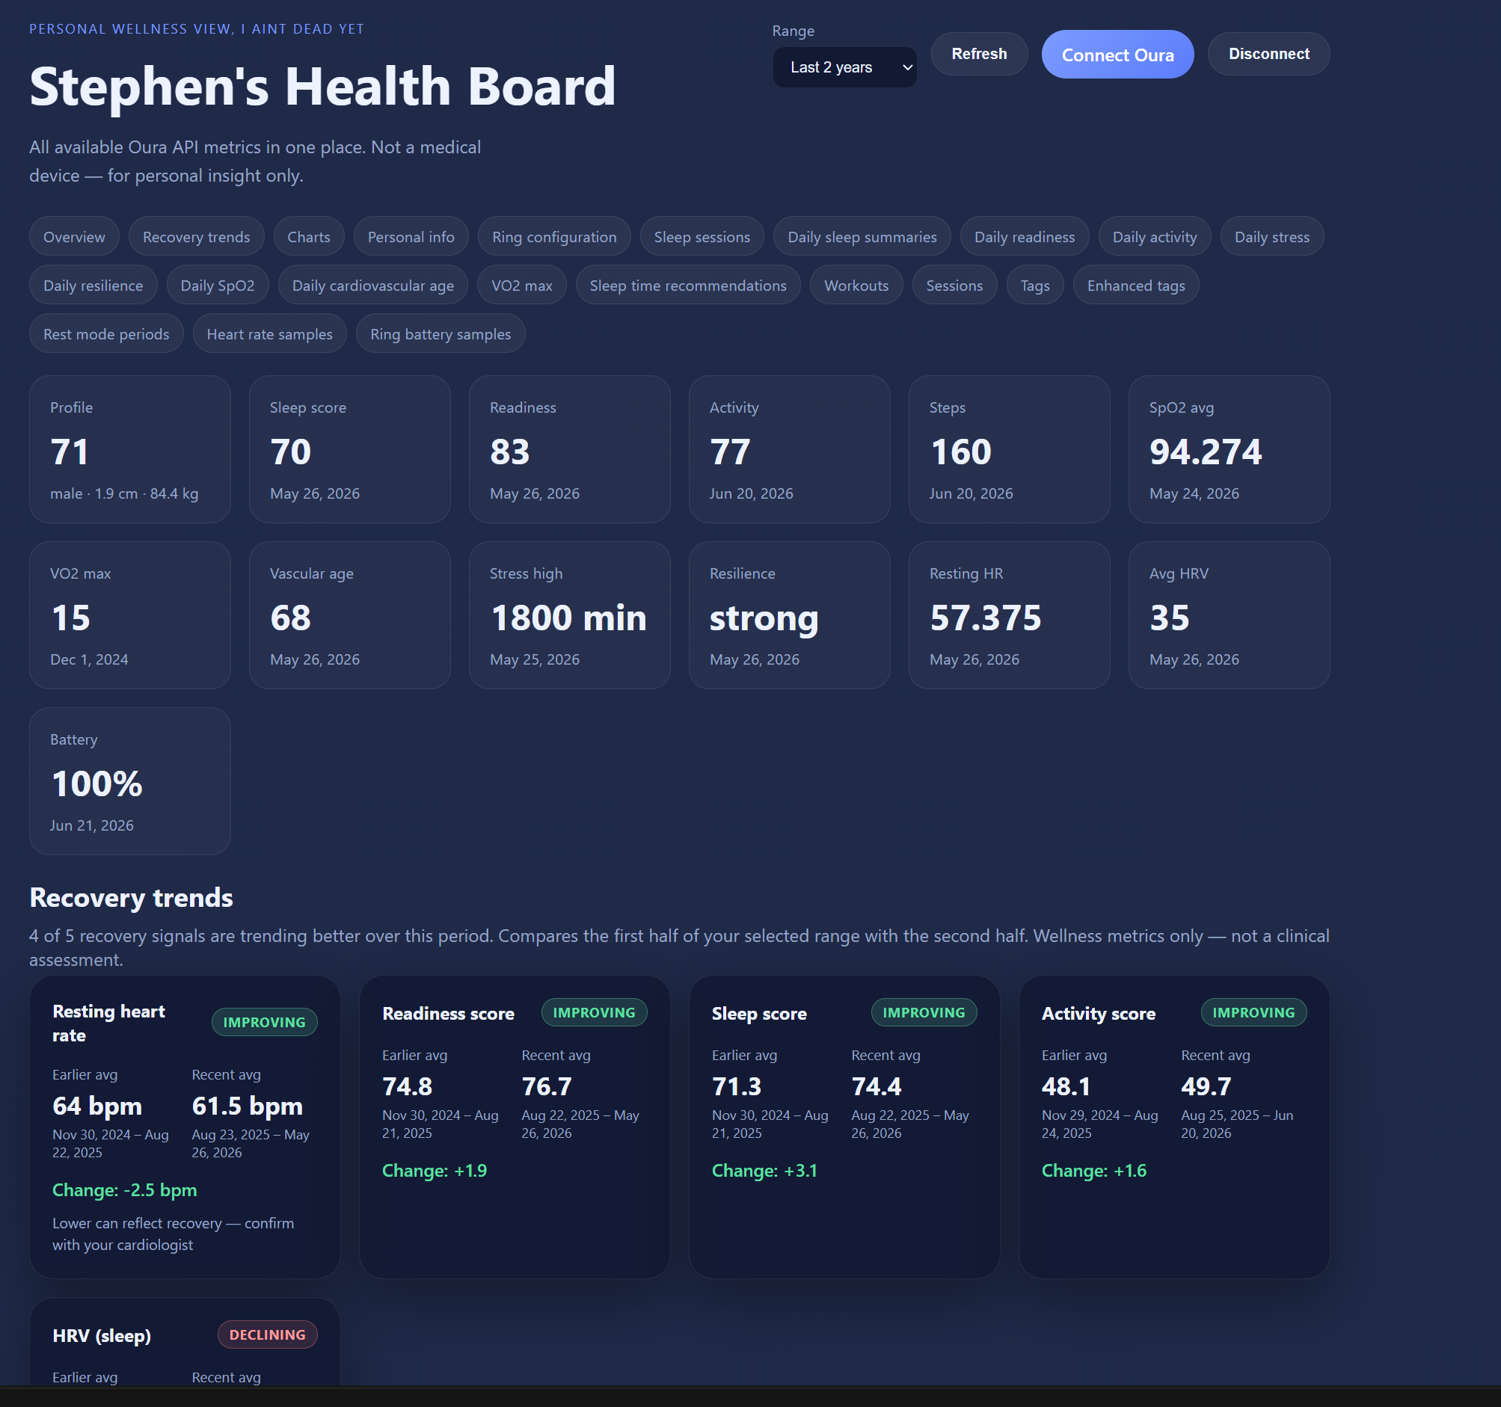1501x1407 pixels.
Task: Open the VO2 max nav pill
Action: pyautogui.click(x=522, y=286)
